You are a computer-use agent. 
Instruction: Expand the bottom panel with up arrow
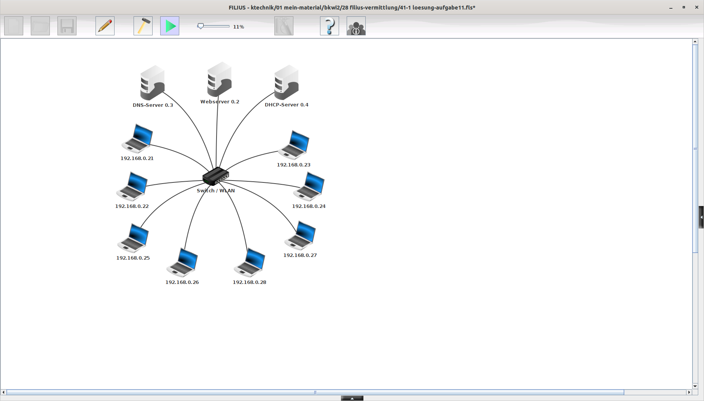pos(352,398)
